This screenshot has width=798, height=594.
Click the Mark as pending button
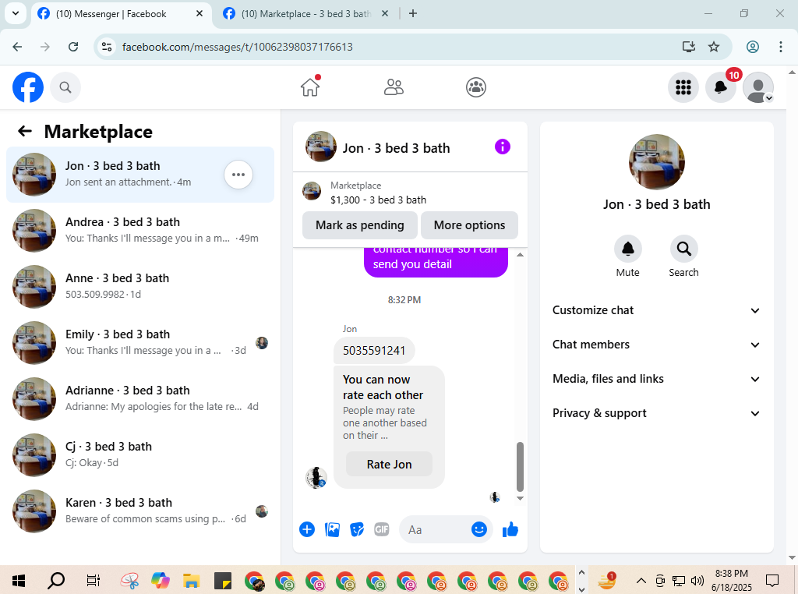pyautogui.click(x=360, y=225)
